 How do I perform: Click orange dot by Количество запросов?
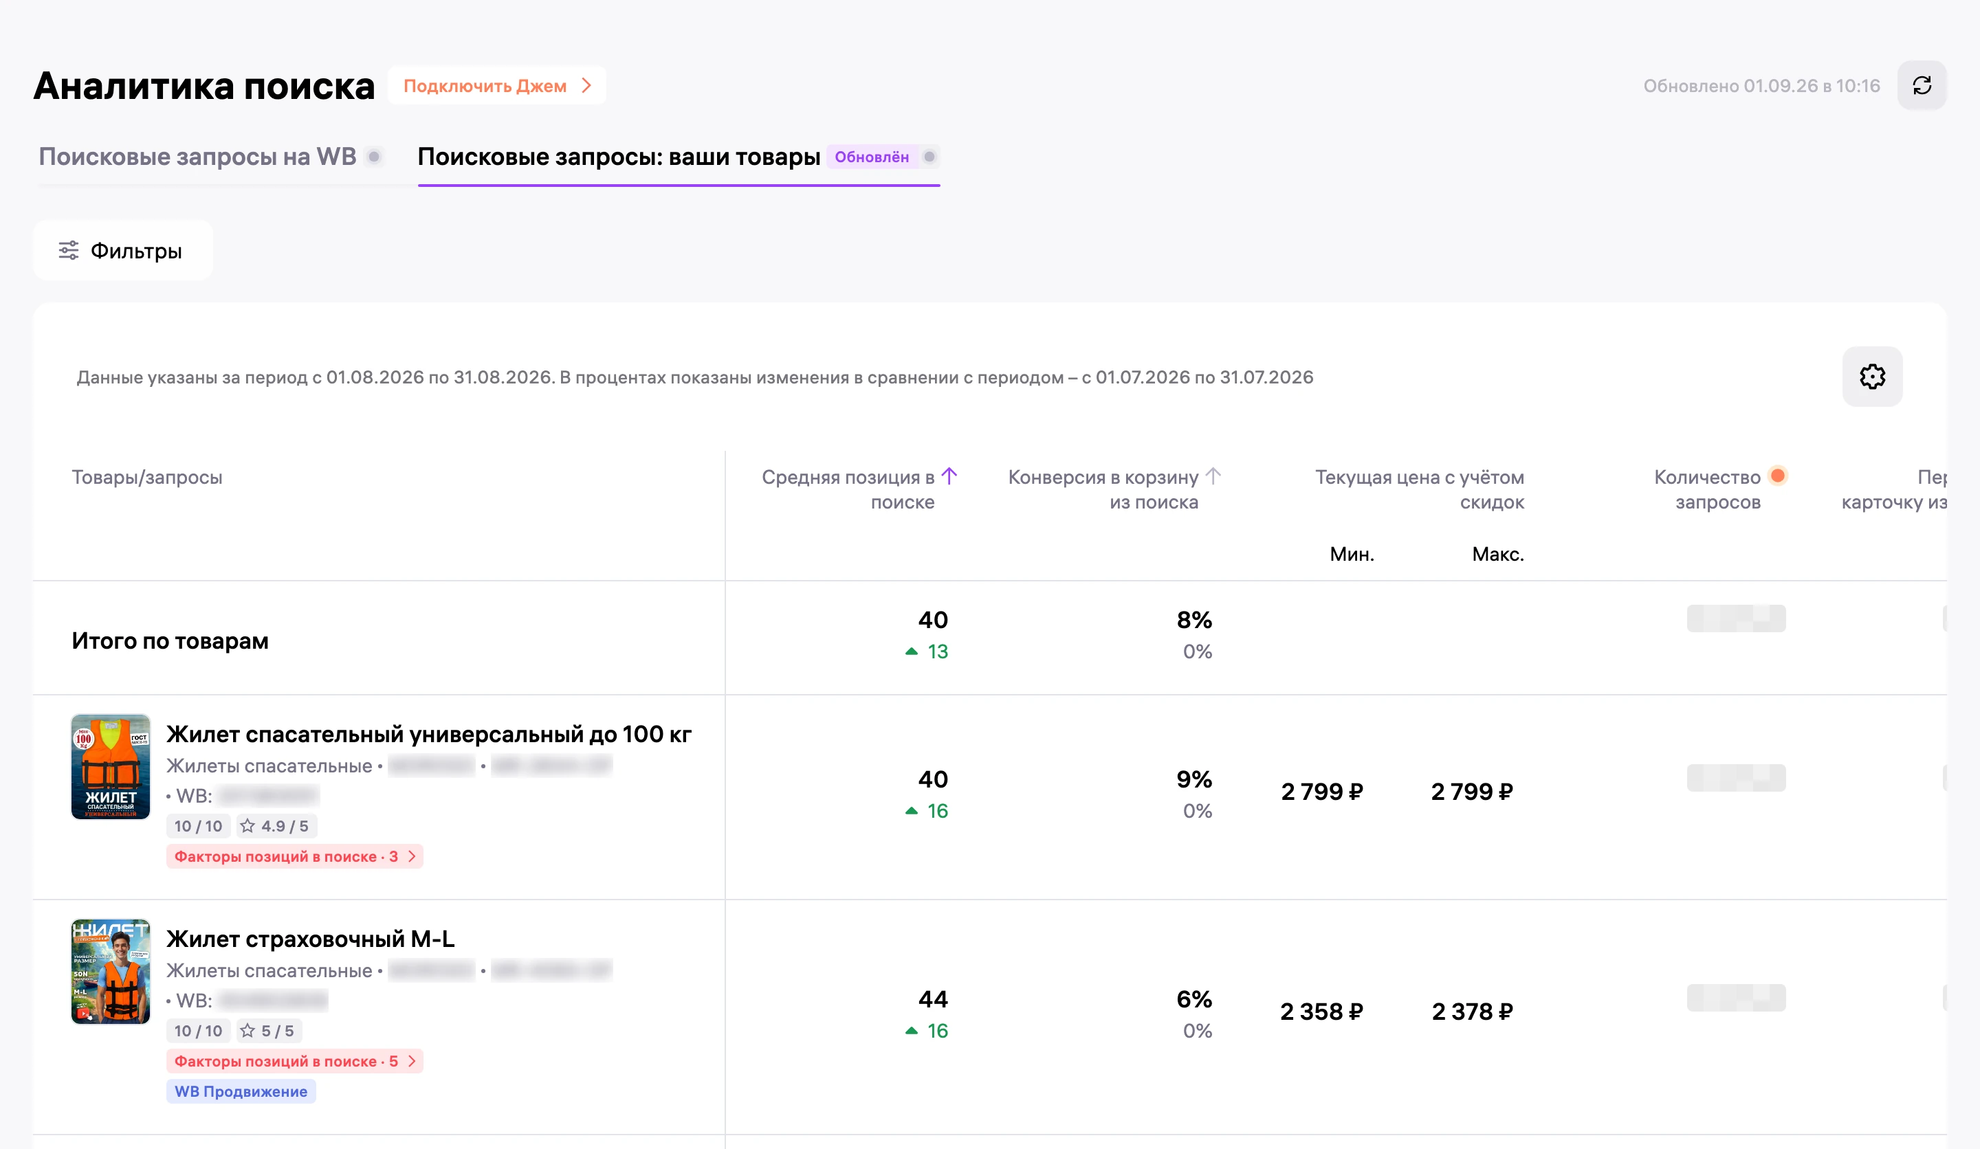[x=1777, y=475]
